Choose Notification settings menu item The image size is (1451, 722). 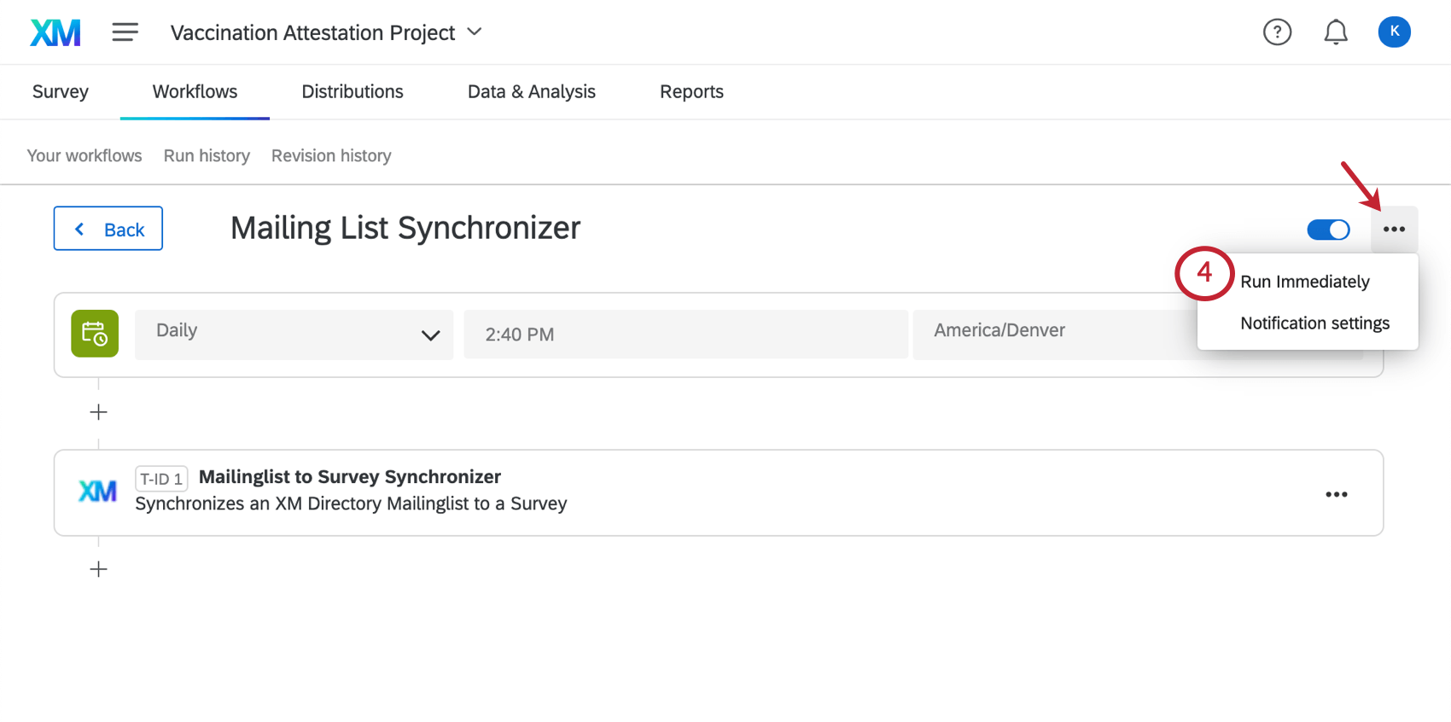click(1314, 323)
